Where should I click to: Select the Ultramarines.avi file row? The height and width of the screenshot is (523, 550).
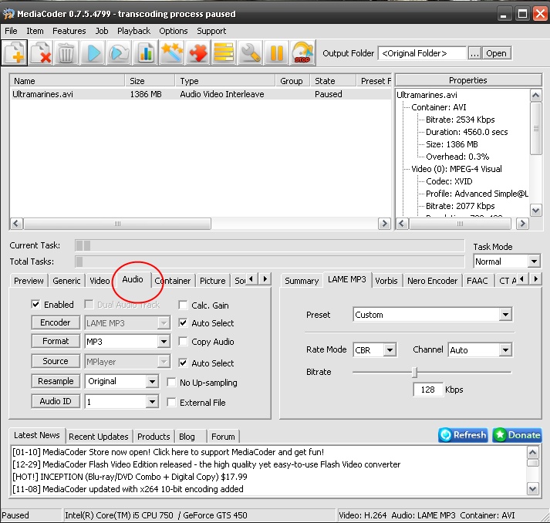pos(201,94)
